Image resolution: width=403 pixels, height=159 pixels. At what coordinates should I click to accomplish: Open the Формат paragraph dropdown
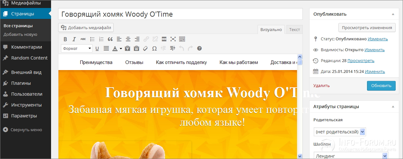click(77, 49)
